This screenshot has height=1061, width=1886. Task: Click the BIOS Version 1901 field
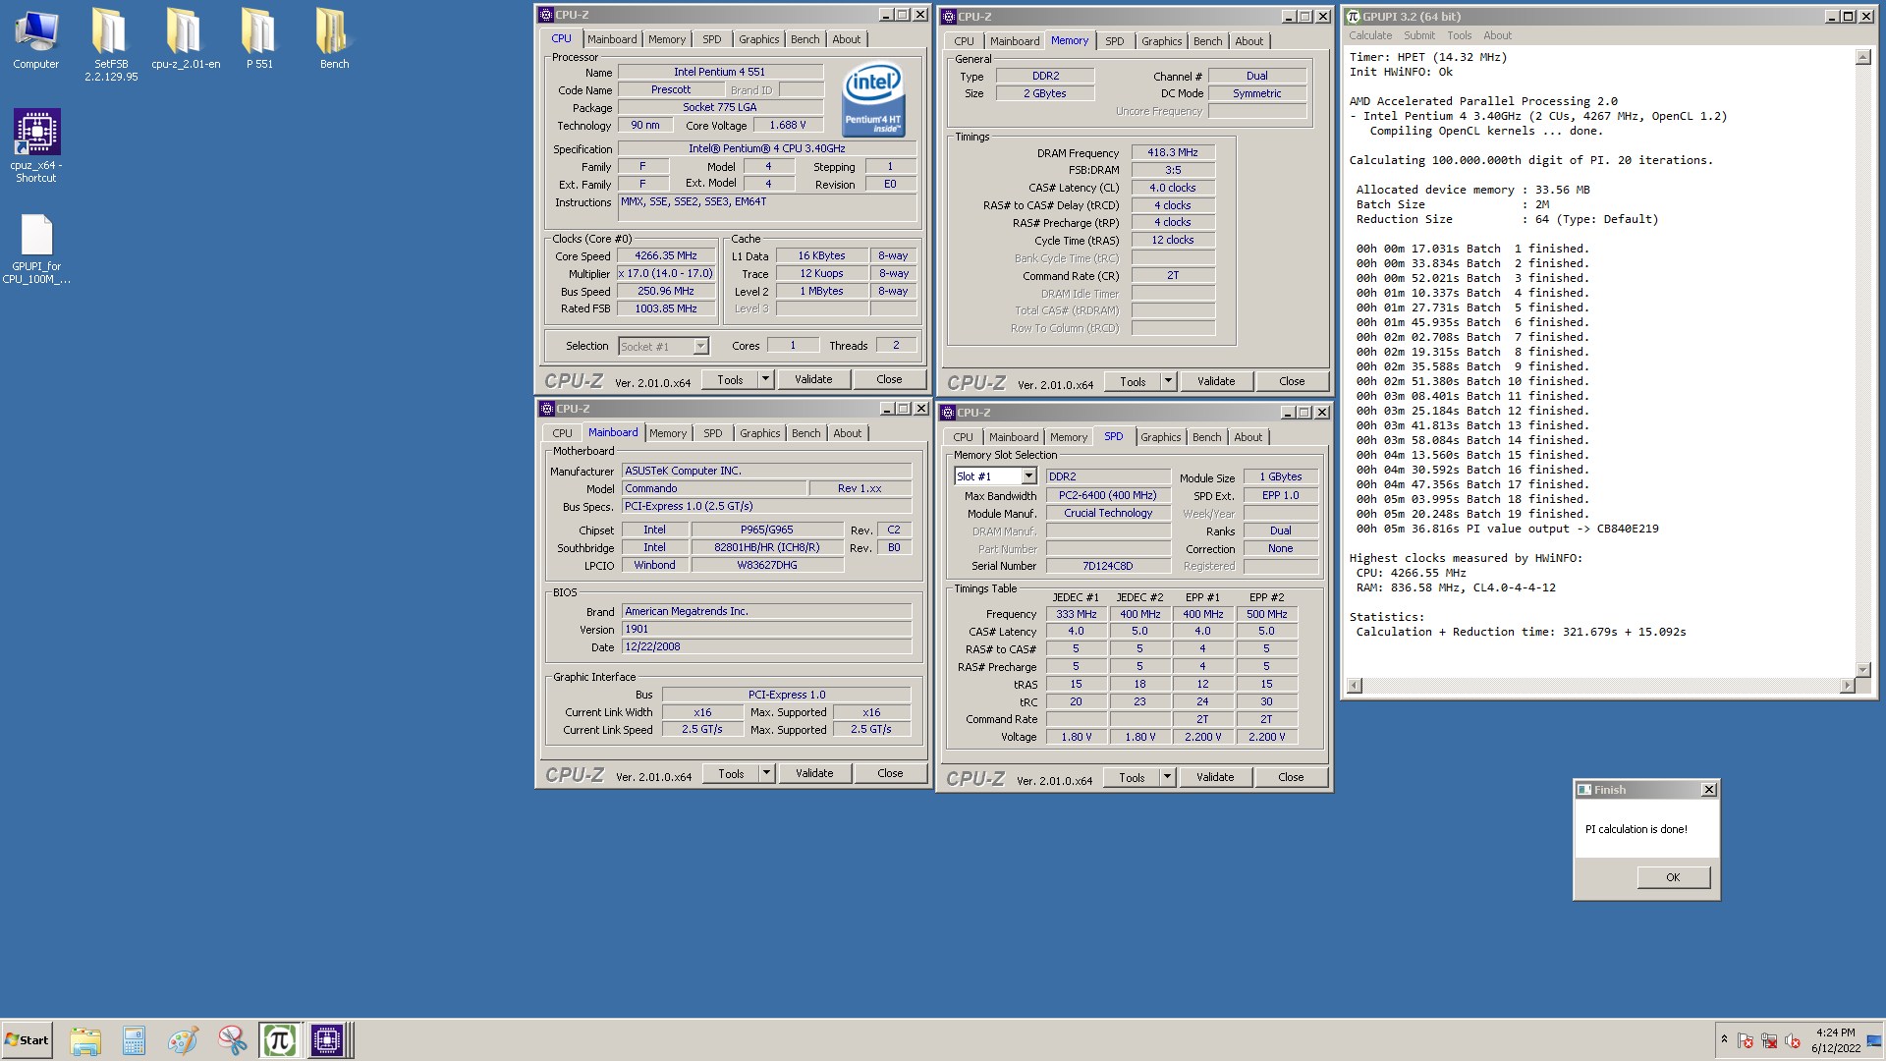coord(766,629)
